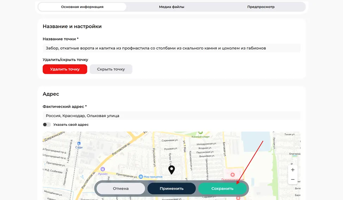
Task: Select the Основная информация tab
Action: [x=82, y=7]
